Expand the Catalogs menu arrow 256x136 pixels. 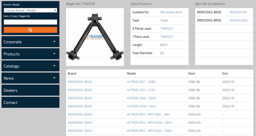pyautogui.click(x=54, y=66)
